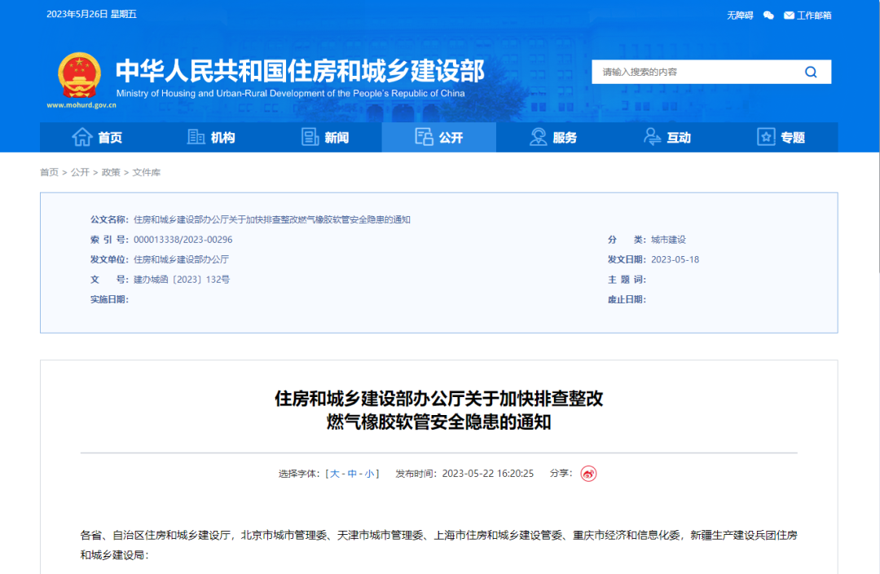880x574 pixels.
Task: Click the index number 000013338/2023-00296
Action: pyautogui.click(x=183, y=239)
